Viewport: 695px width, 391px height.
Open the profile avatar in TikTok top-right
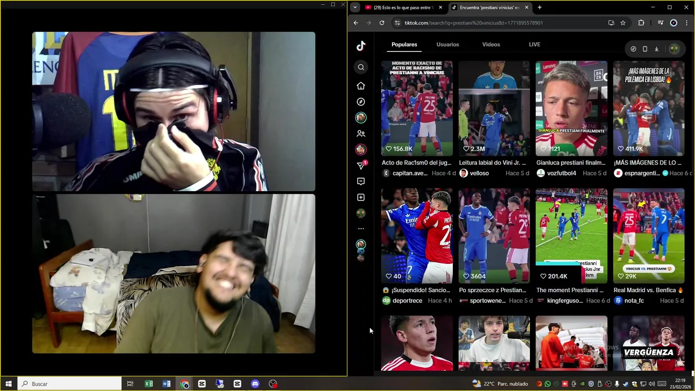click(674, 49)
